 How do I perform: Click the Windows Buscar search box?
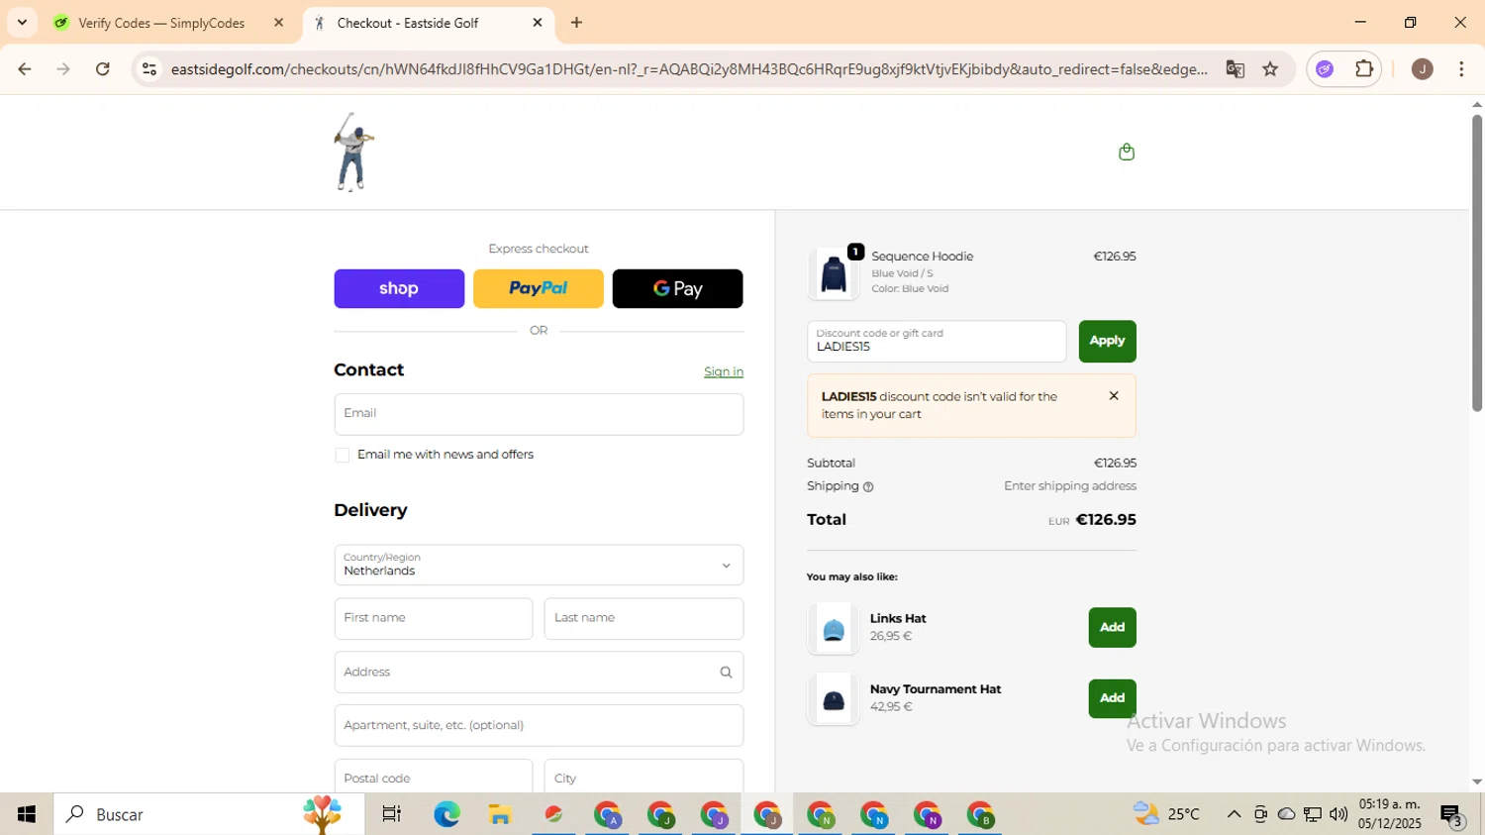pos(209,814)
